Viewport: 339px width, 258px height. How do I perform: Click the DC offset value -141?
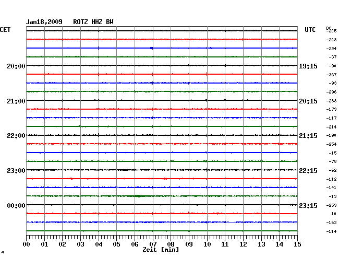click(x=331, y=187)
